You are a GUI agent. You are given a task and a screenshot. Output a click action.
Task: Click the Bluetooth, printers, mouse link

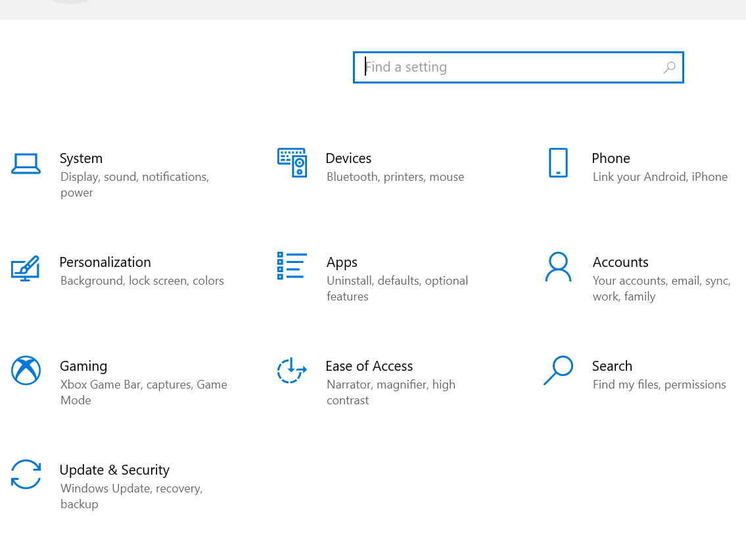click(x=395, y=176)
